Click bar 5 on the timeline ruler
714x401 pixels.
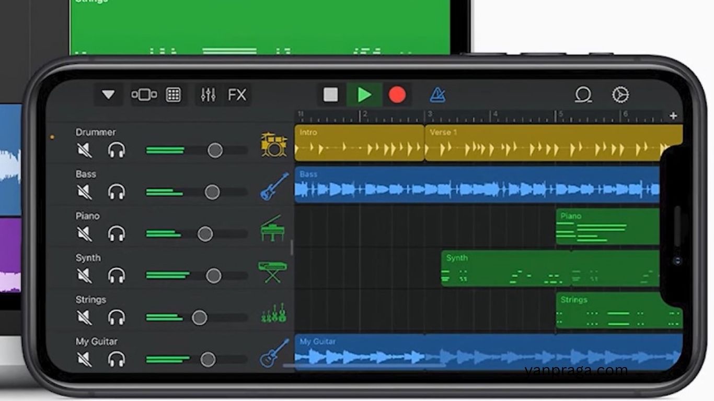[560, 114]
